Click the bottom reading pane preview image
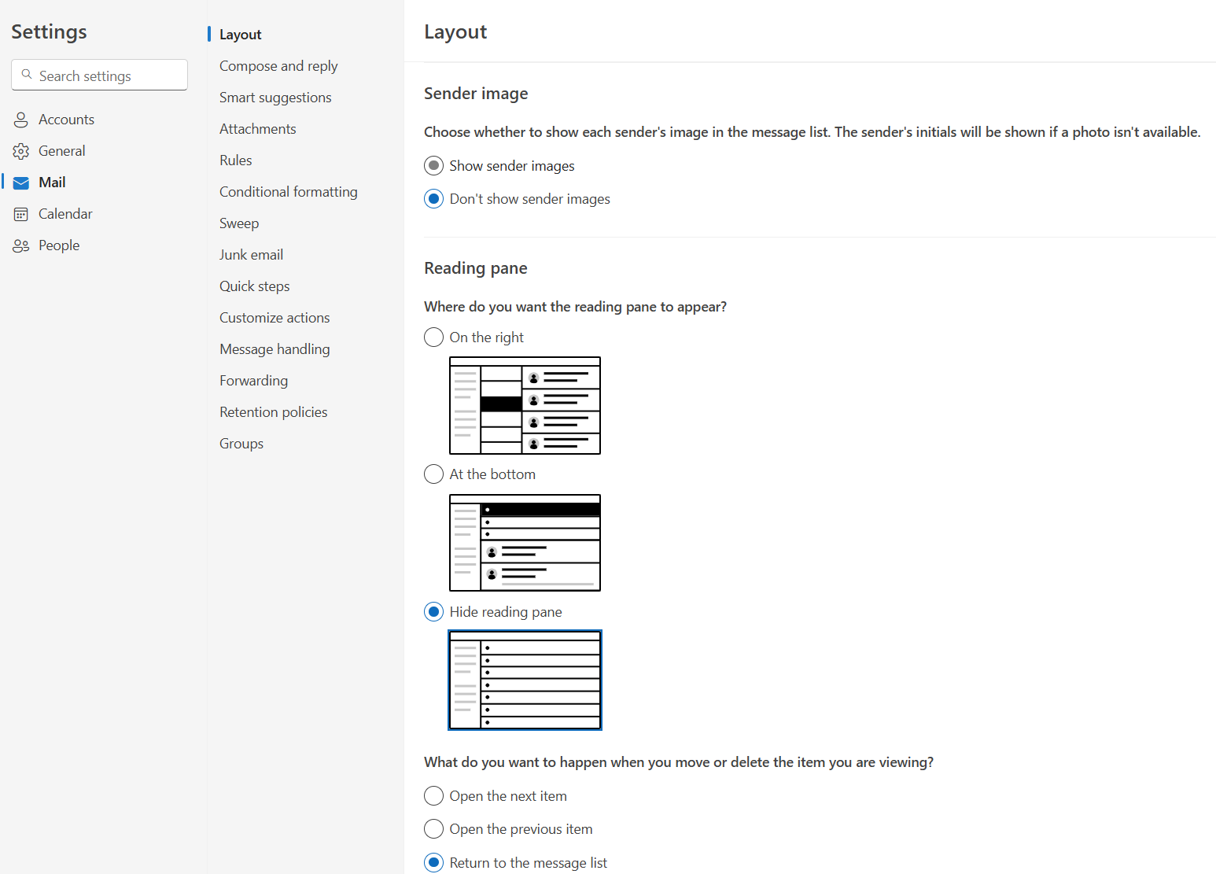This screenshot has width=1216, height=874. tap(525, 543)
